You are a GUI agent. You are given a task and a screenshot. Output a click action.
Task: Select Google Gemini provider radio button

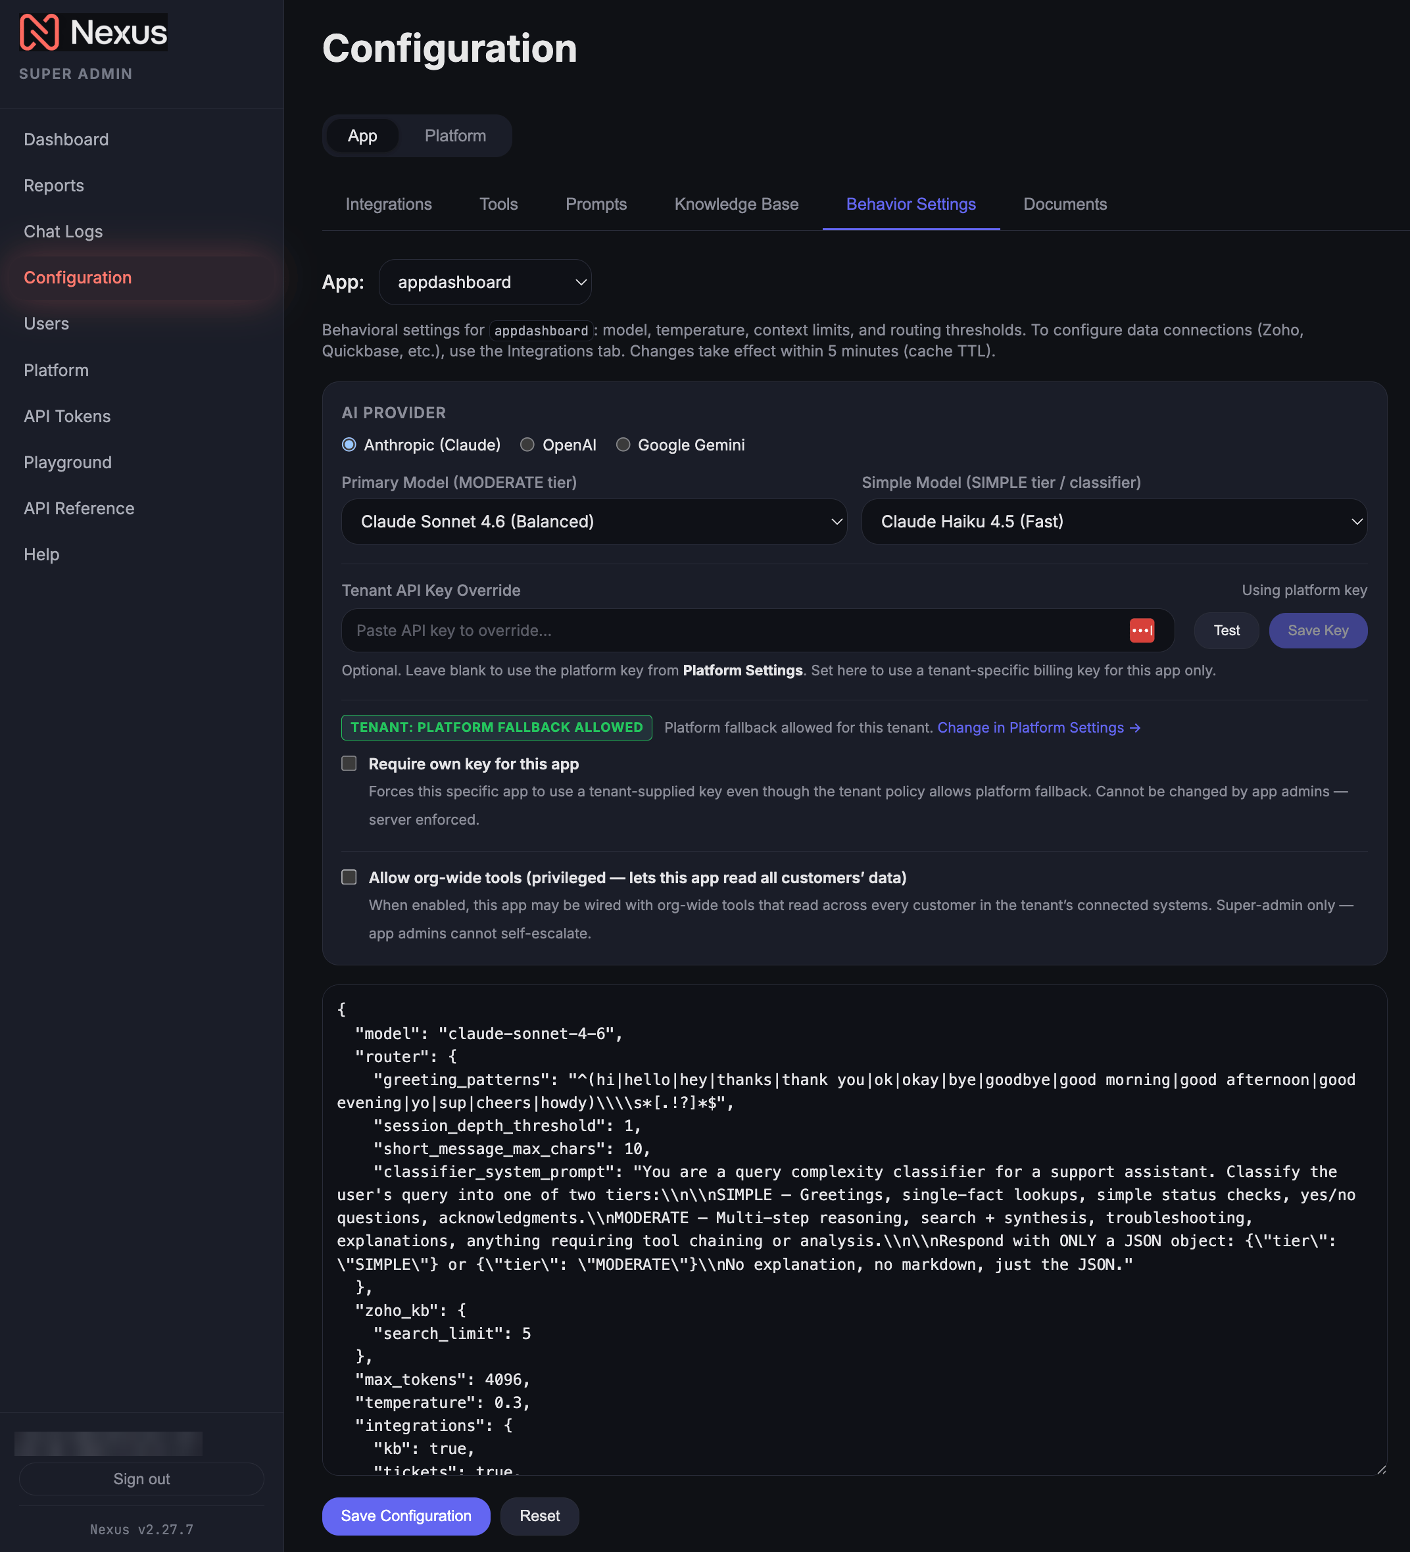pyautogui.click(x=623, y=445)
